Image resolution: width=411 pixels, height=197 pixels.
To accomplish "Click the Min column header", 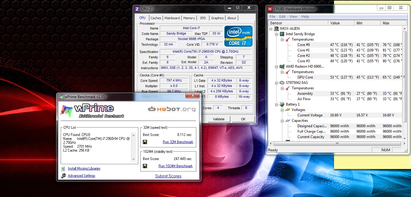I will tap(368, 23).
